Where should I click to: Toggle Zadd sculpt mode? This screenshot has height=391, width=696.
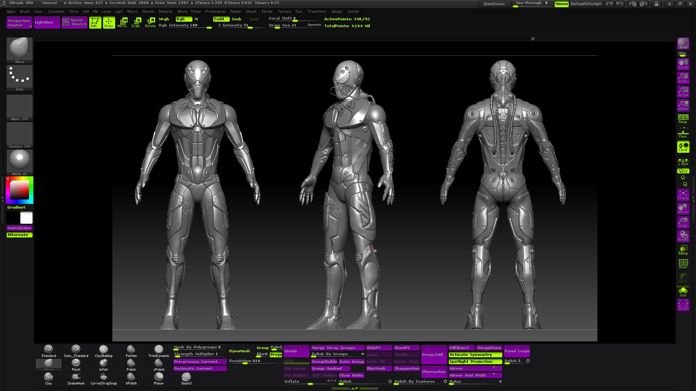pos(221,19)
